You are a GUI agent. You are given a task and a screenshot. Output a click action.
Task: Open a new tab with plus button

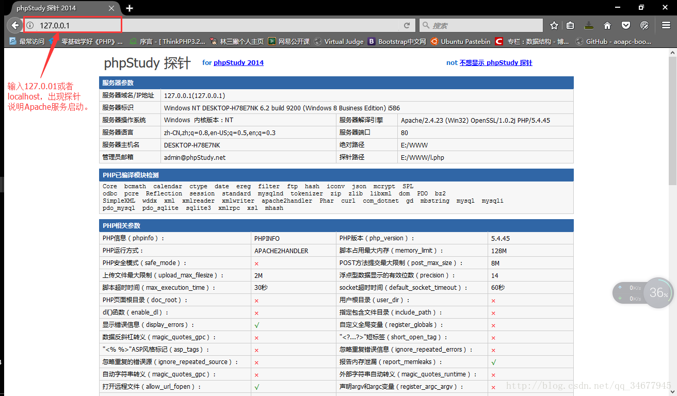click(130, 8)
